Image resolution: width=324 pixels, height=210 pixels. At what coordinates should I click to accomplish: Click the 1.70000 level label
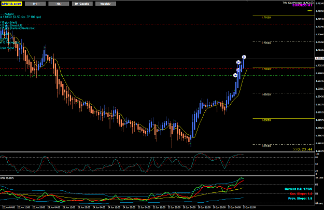click(x=266, y=69)
